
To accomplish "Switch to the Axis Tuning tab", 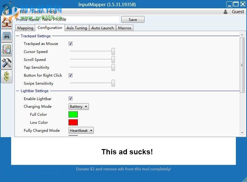I will tap(77, 28).
